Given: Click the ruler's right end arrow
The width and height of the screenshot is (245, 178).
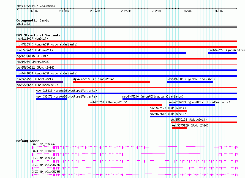Looking at the screenshot, I should point(236,9).
